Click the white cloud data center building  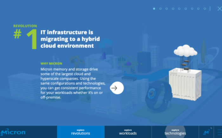point(185,73)
